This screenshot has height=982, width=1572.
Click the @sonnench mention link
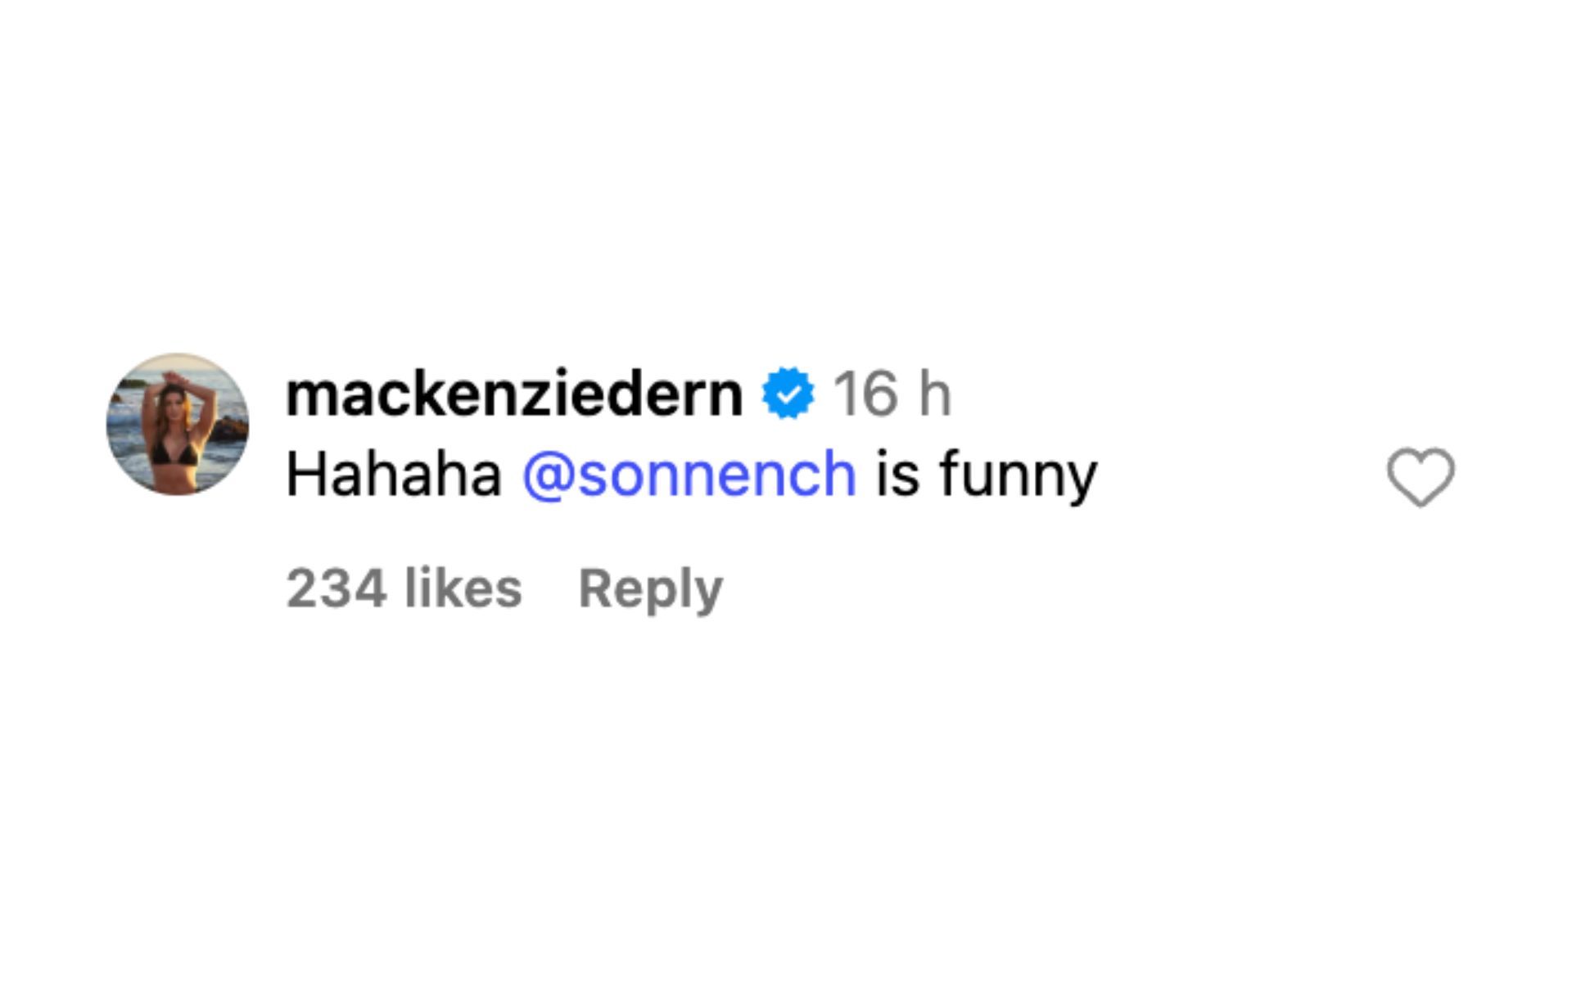[689, 474]
